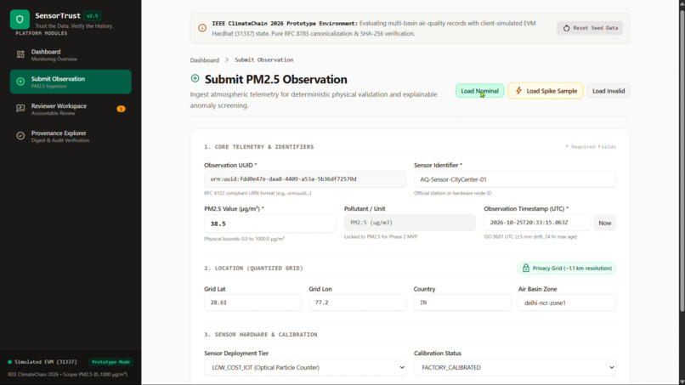Click the orange badge on Reviewer Workspace
This screenshot has width=685, height=385.
click(121, 109)
